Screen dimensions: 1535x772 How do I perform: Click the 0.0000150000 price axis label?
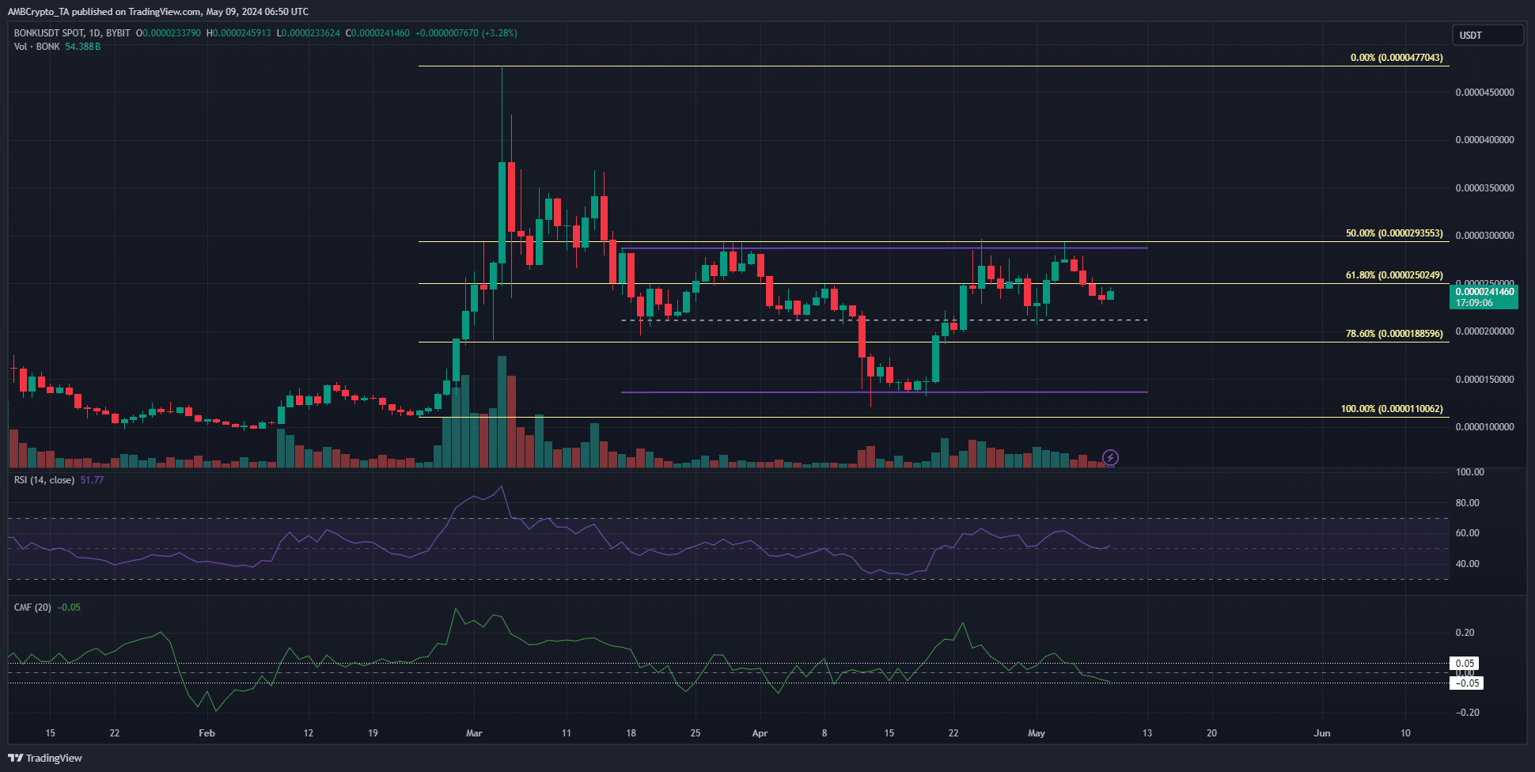[x=1484, y=380]
